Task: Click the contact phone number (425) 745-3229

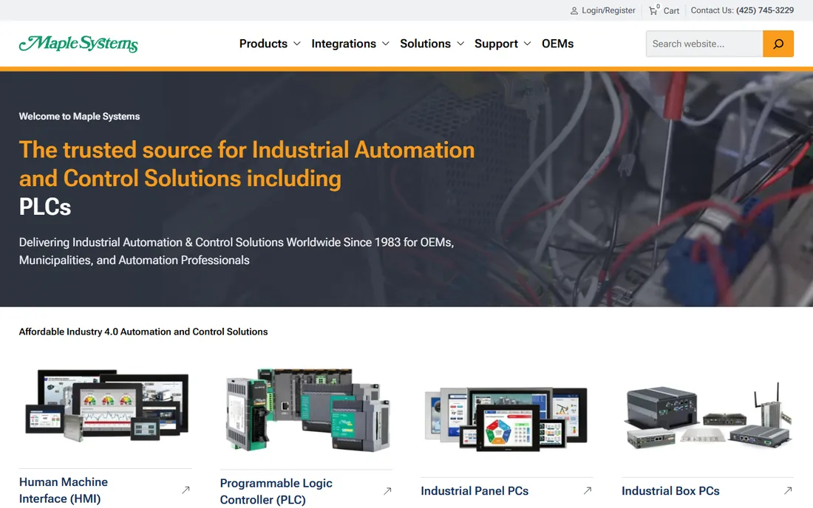Action: click(765, 10)
